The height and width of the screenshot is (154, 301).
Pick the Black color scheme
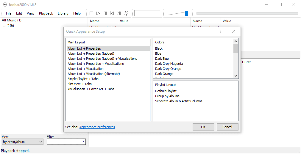(194, 48)
